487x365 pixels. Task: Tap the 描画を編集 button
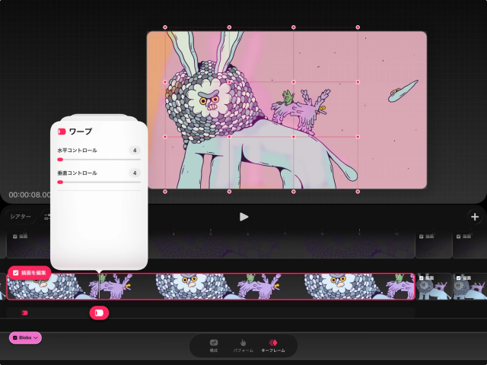click(30, 273)
